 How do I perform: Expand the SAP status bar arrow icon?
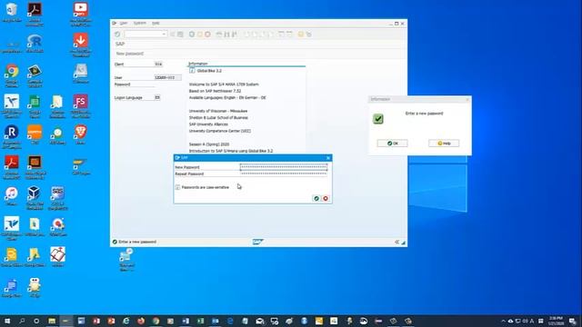(396, 243)
